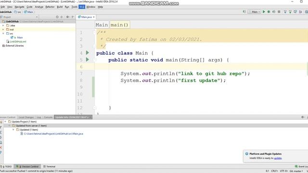Collapse the Updated from server node
308x173 pixels.
coord(9,125)
